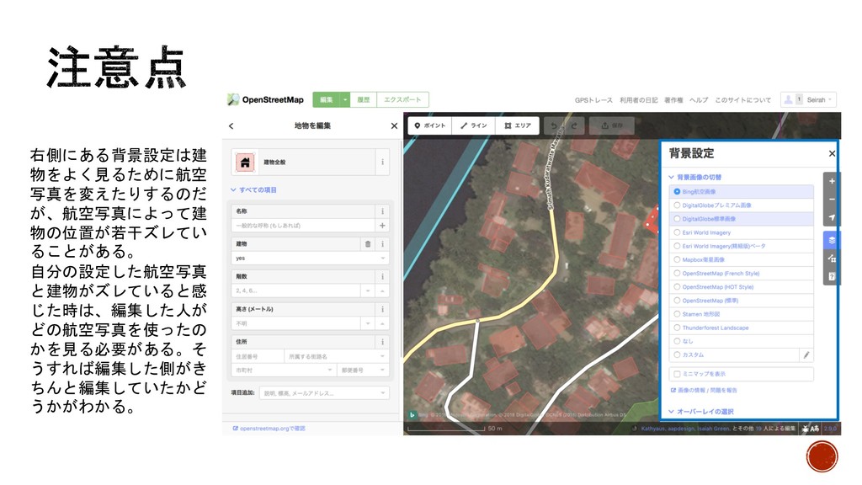Show info for the 建物 field
The image size is (862, 485).
click(383, 243)
